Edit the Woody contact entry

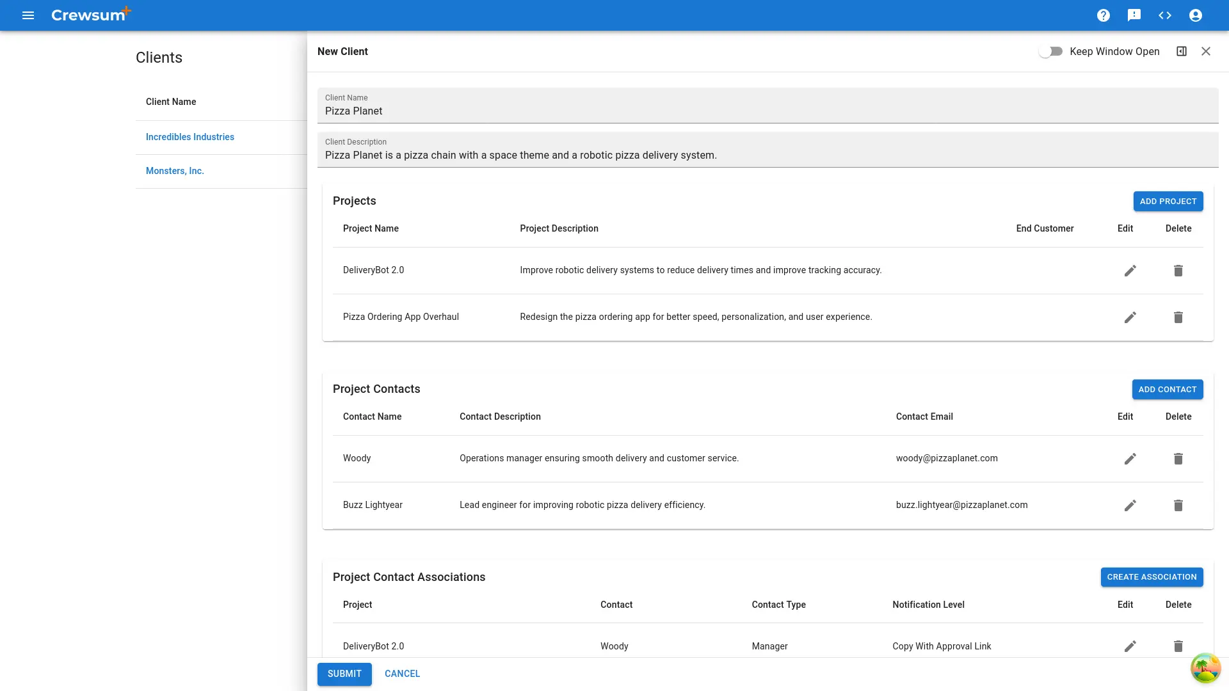(x=1130, y=459)
